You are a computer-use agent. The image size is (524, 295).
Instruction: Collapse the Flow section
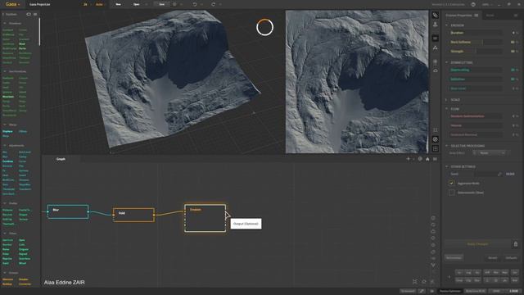[447, 109]
